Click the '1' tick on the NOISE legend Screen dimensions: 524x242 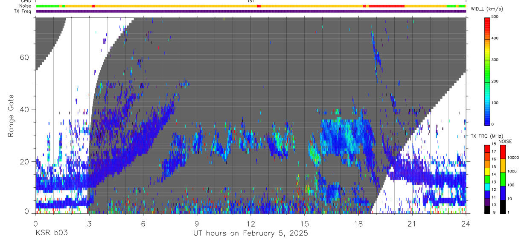(x=509, y=213)
